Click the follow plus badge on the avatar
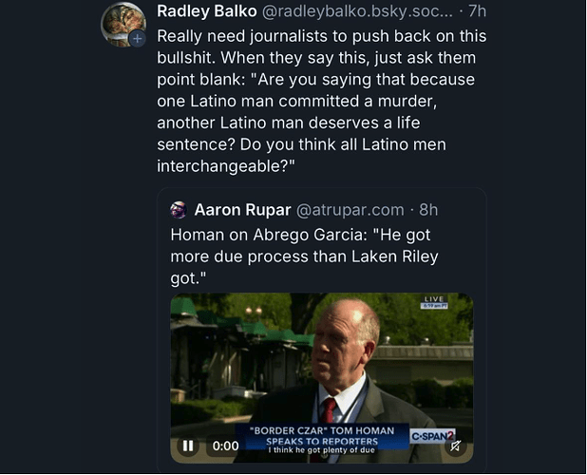This screenshot has height=475, width=587. [x=137, y=39]
